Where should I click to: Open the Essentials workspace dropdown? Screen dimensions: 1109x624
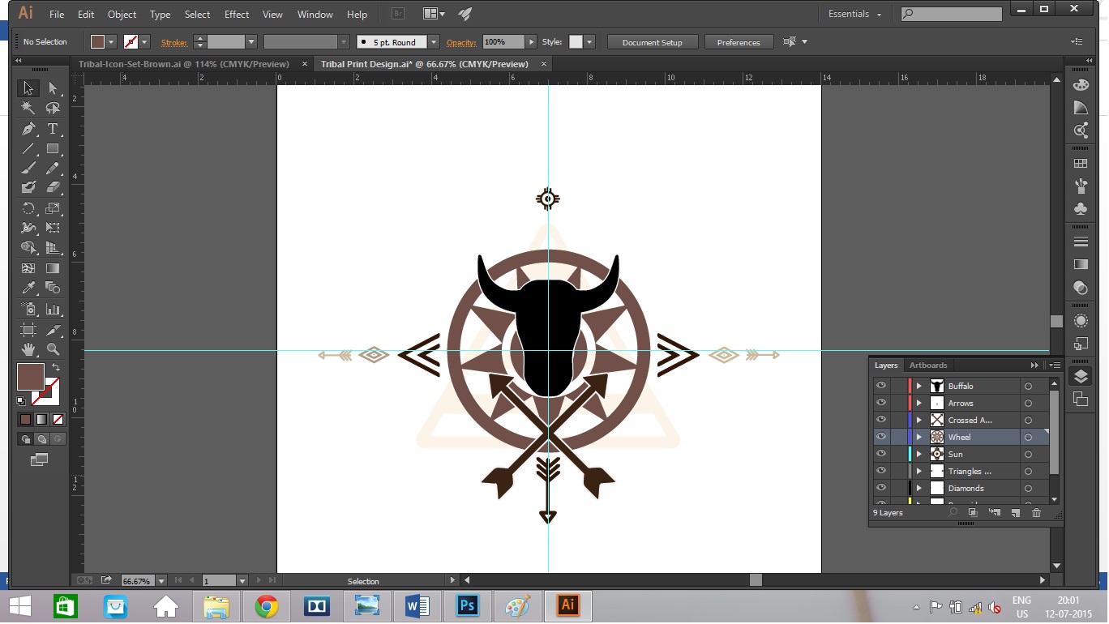(854, 15)
